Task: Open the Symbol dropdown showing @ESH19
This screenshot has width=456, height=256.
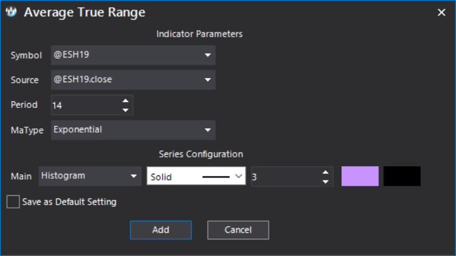Action: point(133,55)
